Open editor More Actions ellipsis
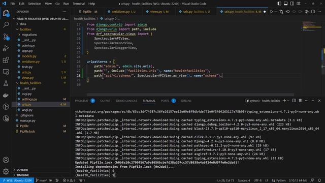The height and width of the screenshot is (183, 325). coord(319,12)
